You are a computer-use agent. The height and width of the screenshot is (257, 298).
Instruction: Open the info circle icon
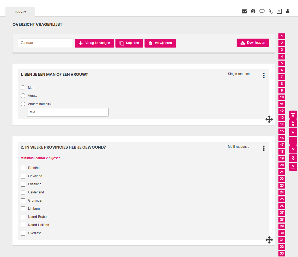253,11
